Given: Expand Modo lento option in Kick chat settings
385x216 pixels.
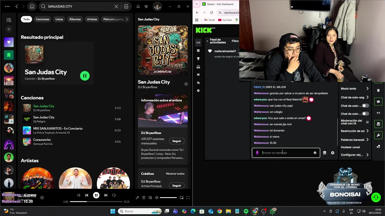Looking at the screenshot, I should [355, 88].
